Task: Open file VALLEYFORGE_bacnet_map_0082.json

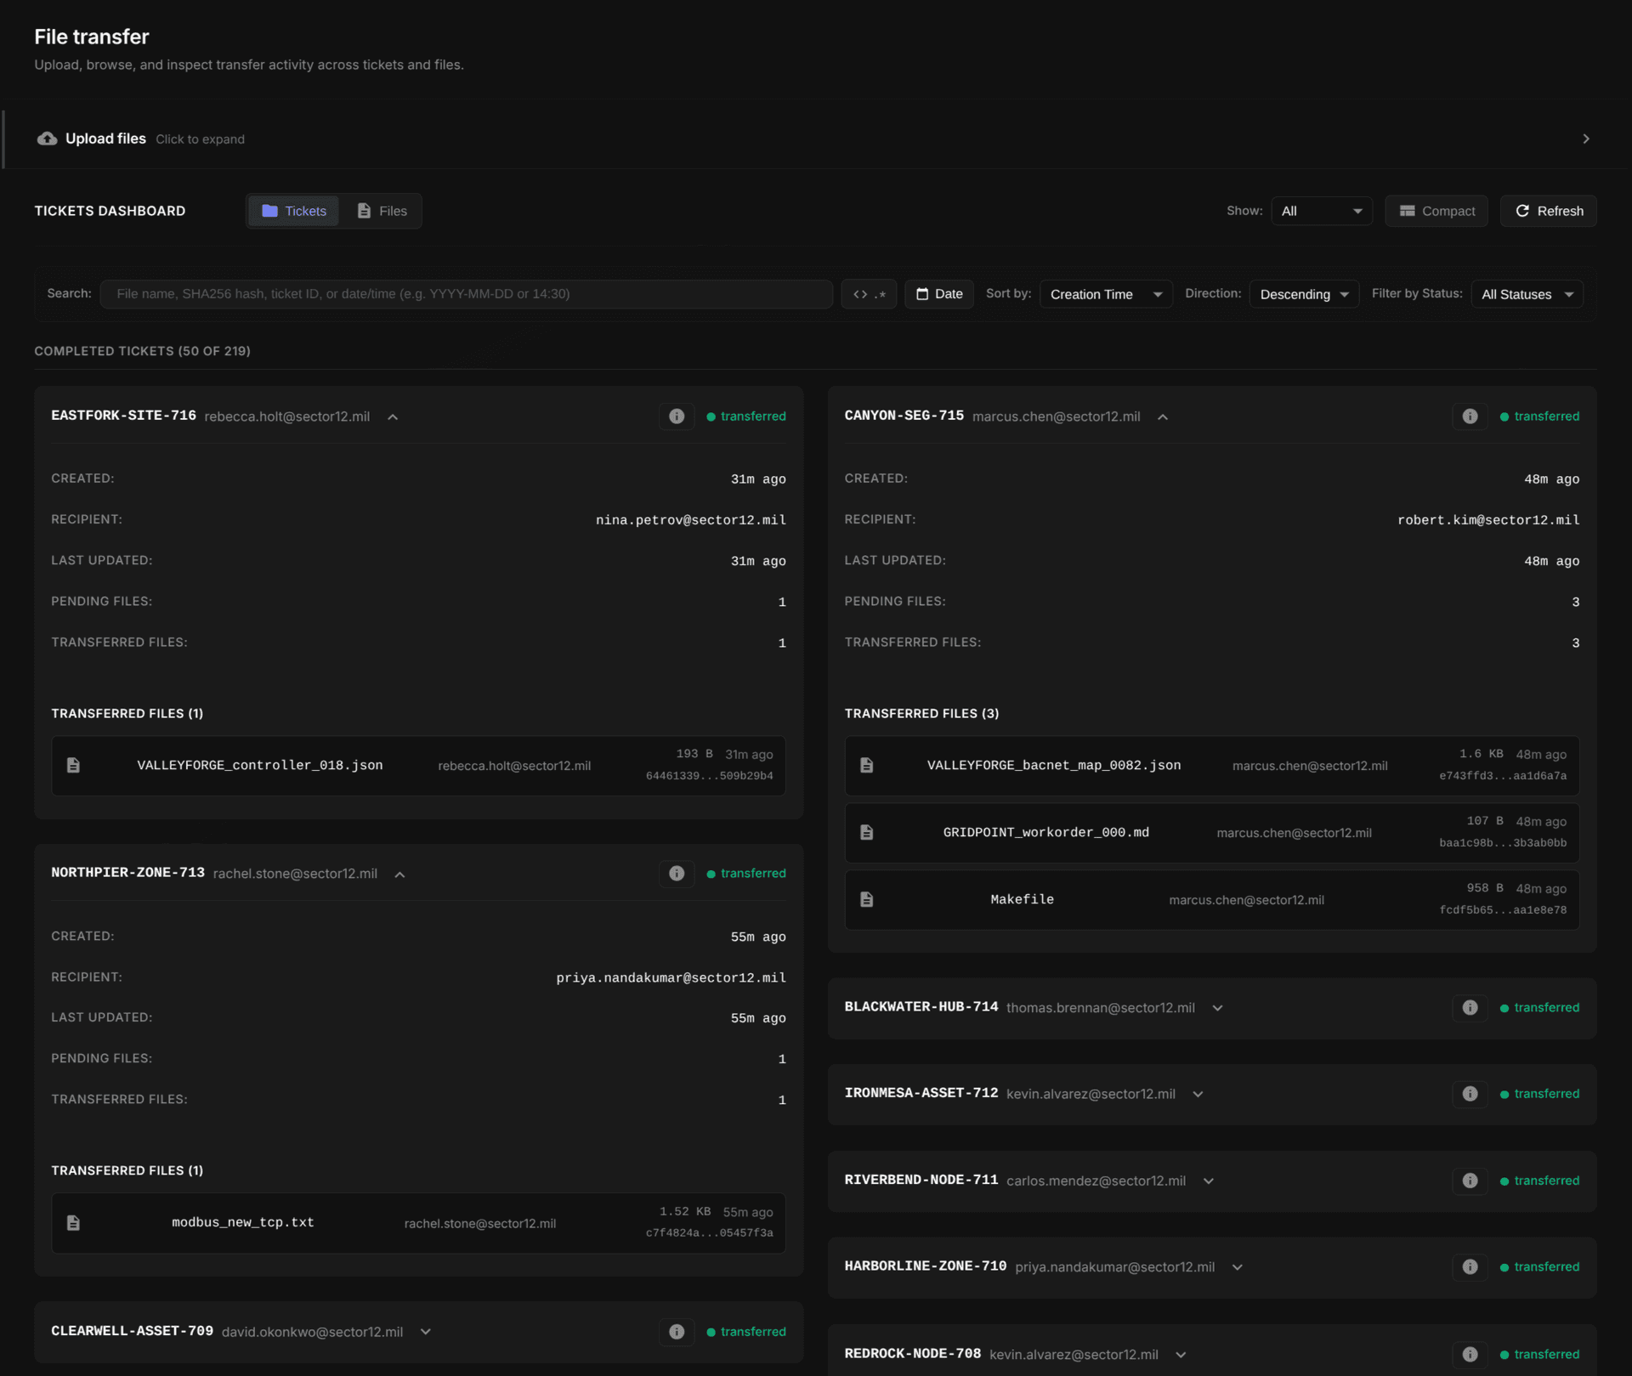Action: coord(1054,766)
